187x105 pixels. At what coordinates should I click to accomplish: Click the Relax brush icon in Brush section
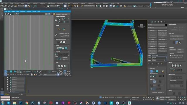64,29
